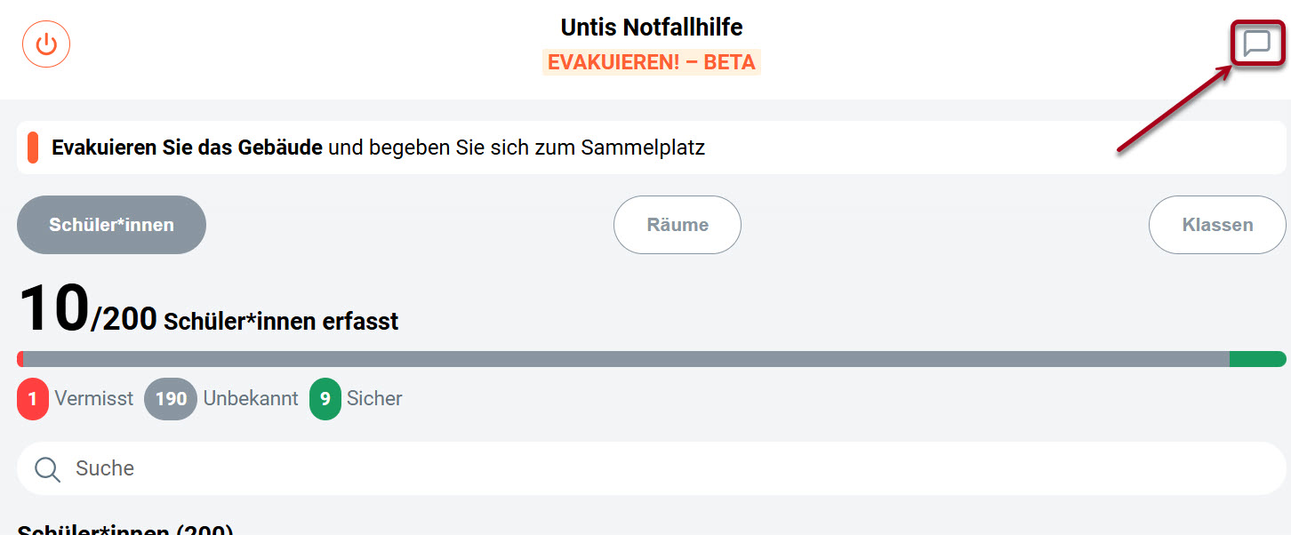Image resolution: width=1291 pixels, height=535 pixels.
Task: Click the magnifier icon in the search bar
Action: 46,467
